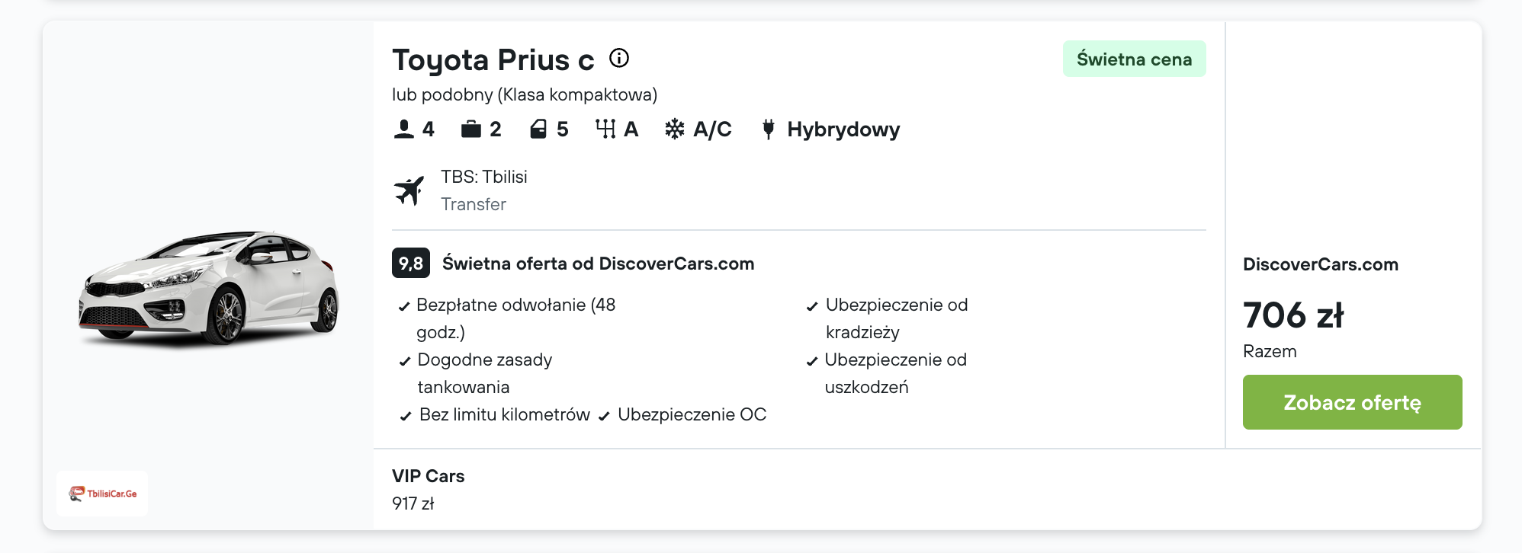The image size is (1522, 553).
Task: Click the car doors icon
Action: tap(538, 129)
